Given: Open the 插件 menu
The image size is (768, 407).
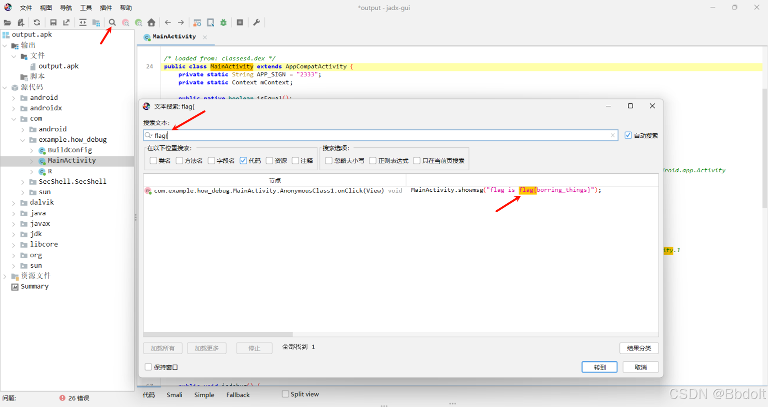Looking at the screenshot, I should tap(106, 8).
